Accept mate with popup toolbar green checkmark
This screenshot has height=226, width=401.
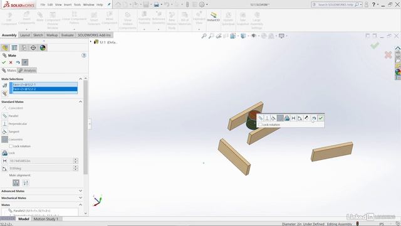tap(321, 118)
